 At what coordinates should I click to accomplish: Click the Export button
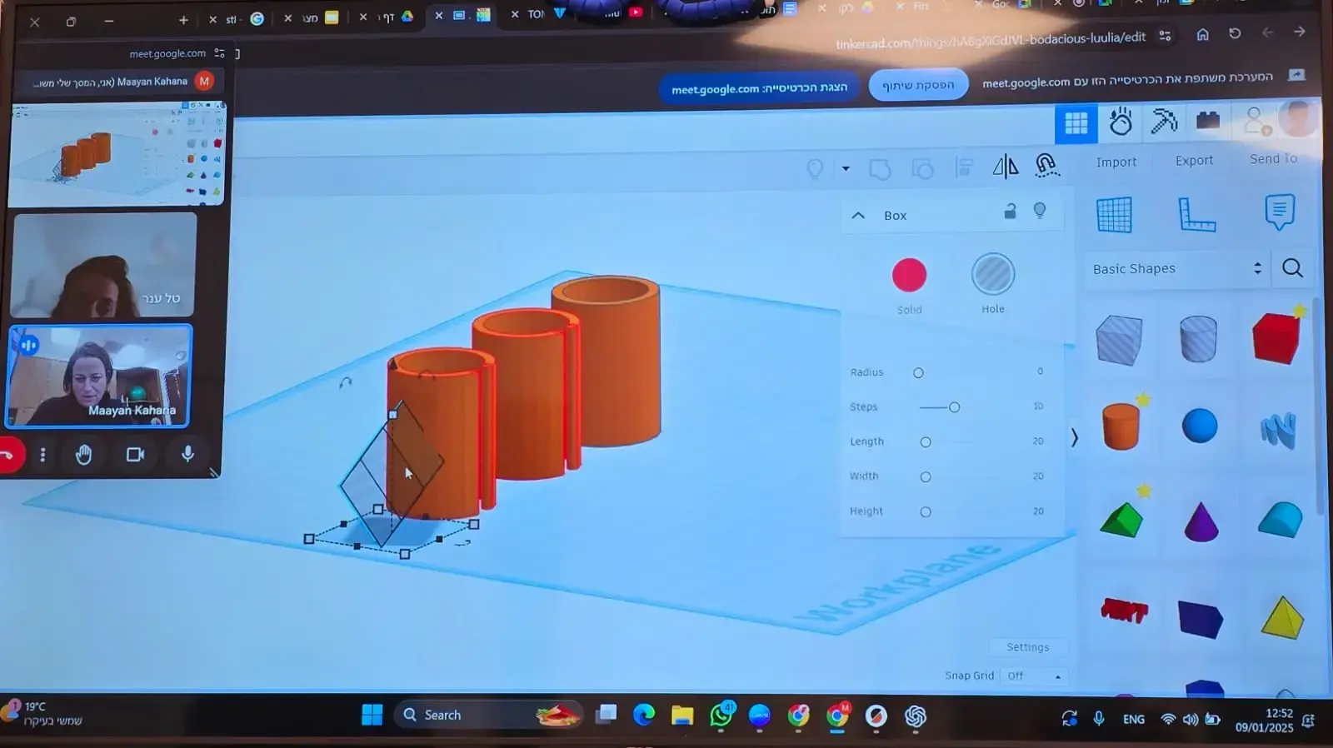point(1194,161)
